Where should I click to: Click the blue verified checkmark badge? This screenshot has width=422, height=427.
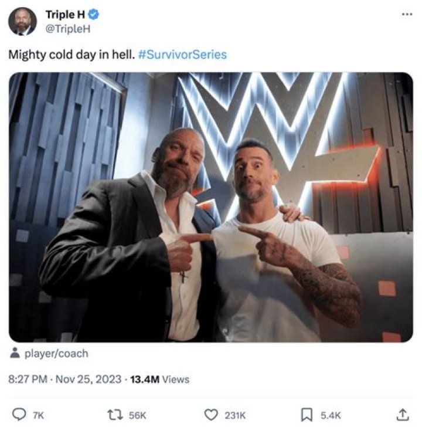point(84,15)
